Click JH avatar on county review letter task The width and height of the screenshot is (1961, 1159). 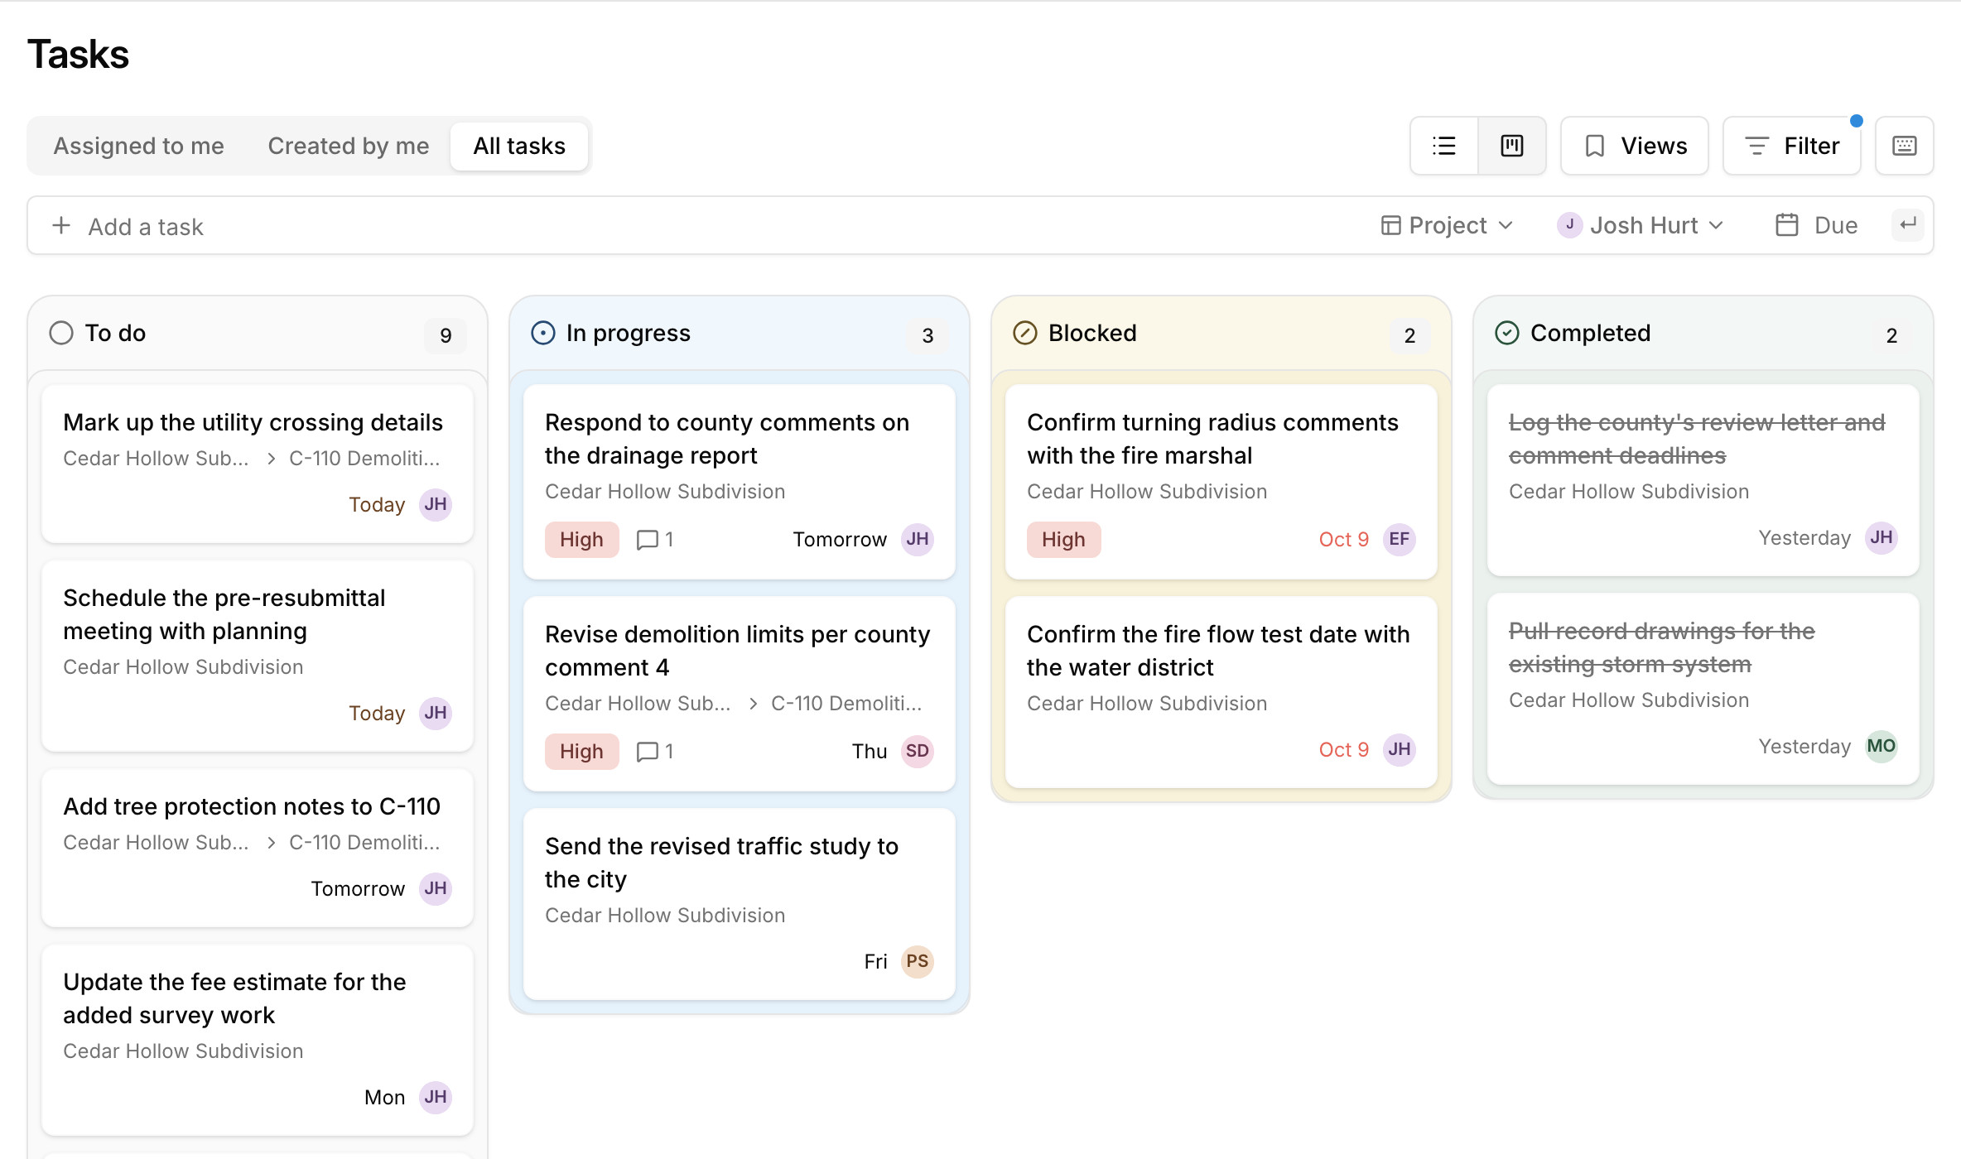coord(1881,537)
